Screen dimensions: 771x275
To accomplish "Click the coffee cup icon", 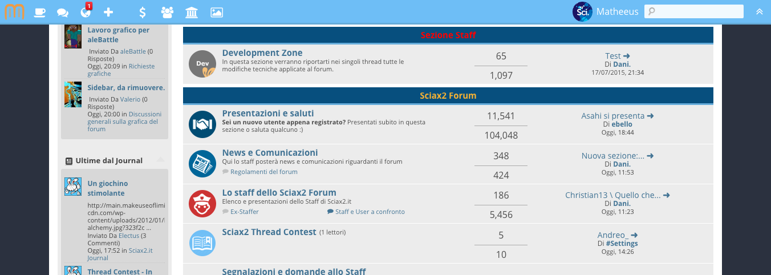I will 40,12.
